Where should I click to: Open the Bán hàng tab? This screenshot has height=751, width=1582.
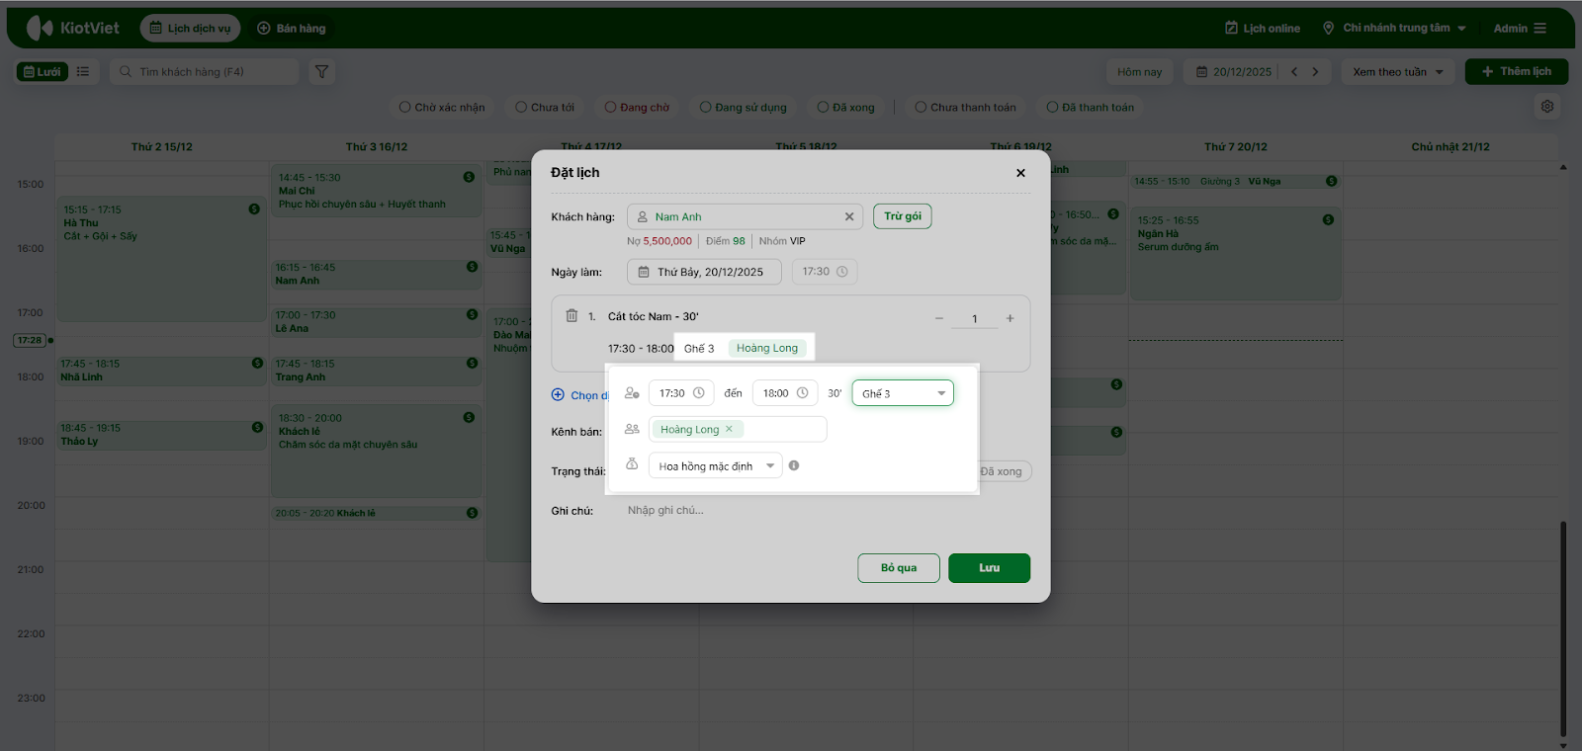292,28
